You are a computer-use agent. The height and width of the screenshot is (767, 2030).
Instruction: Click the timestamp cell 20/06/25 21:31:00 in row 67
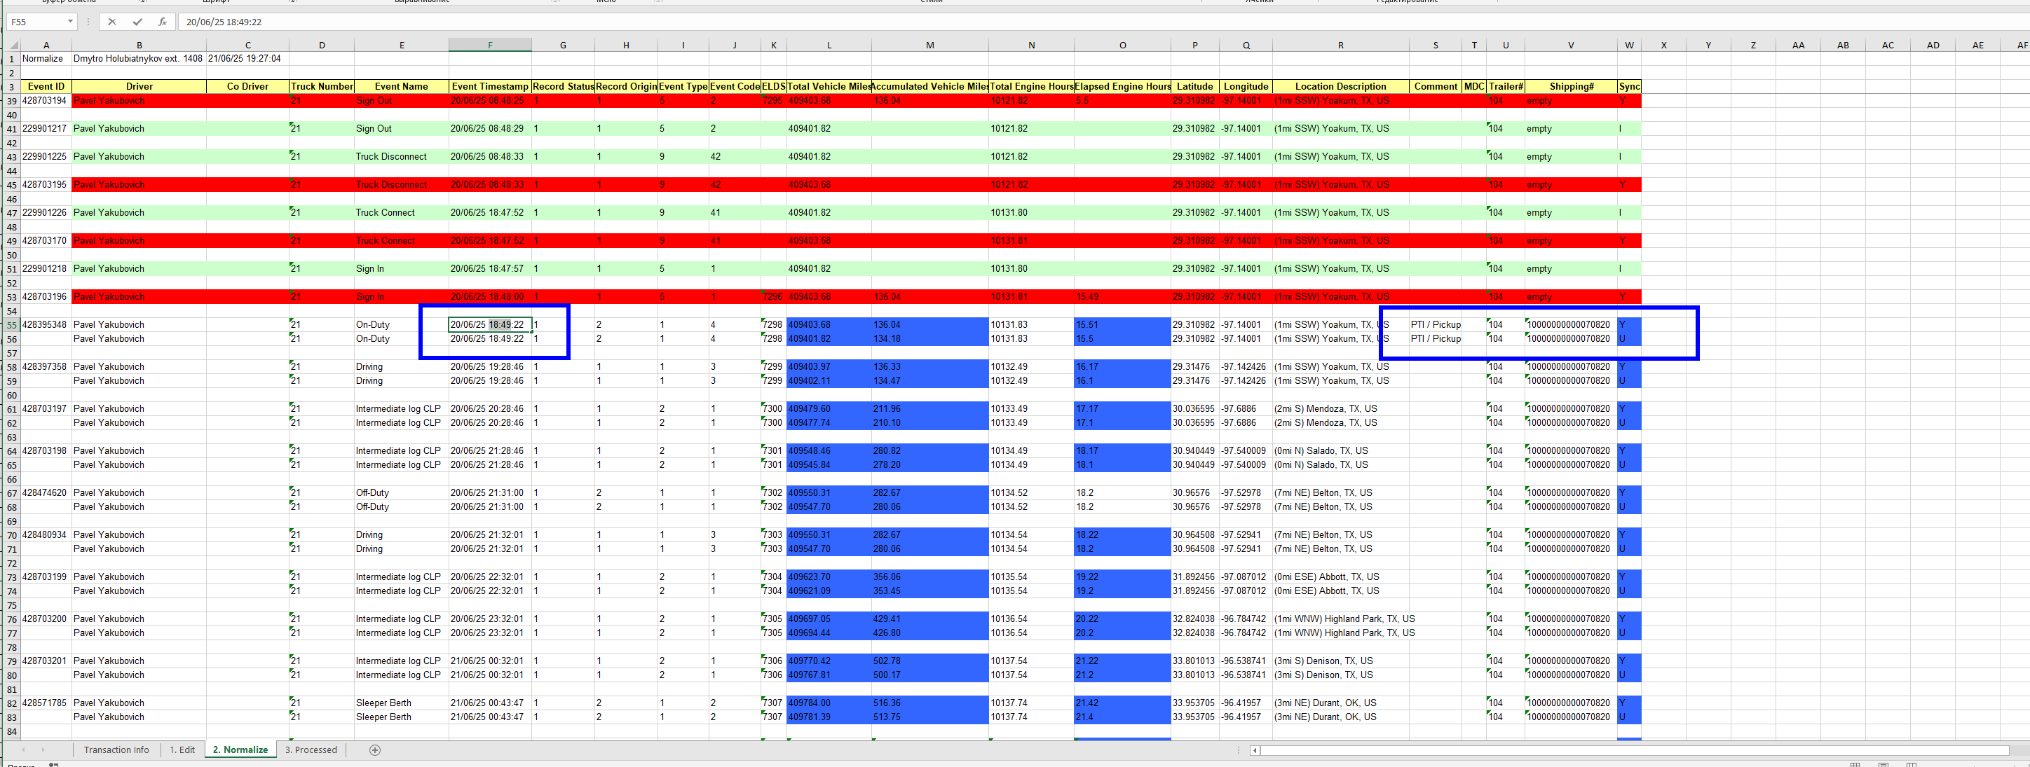[x=490, y=493]
